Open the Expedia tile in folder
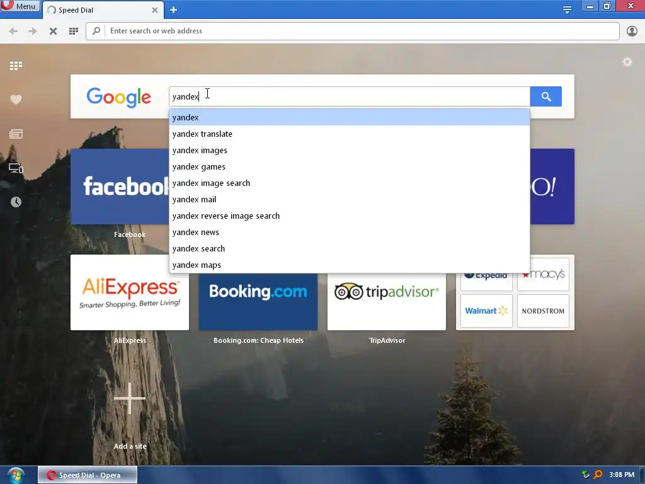Viewport: 645px width, 484px height. click(x=486, y=282)
